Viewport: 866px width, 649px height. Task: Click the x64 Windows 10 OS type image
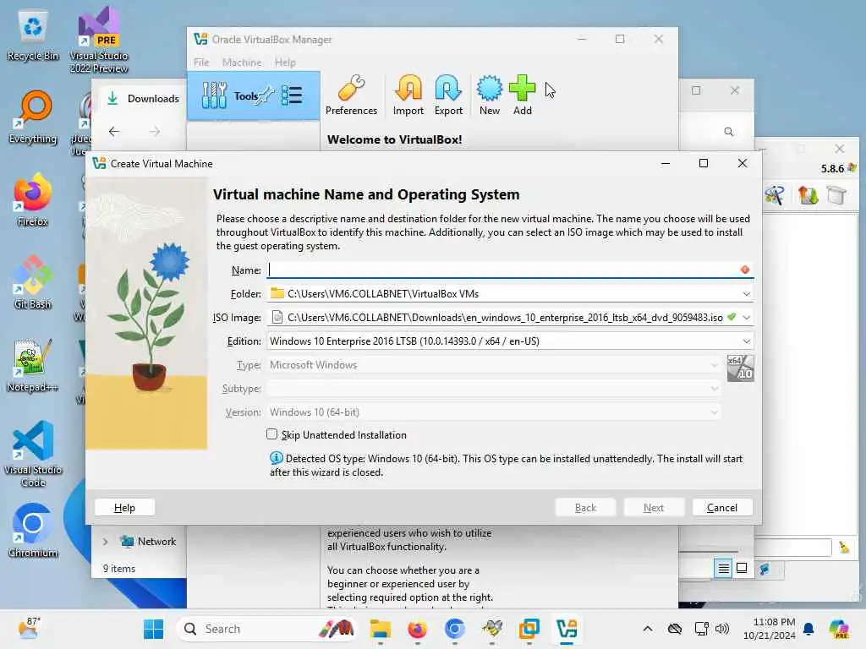(x=740, y=368)
